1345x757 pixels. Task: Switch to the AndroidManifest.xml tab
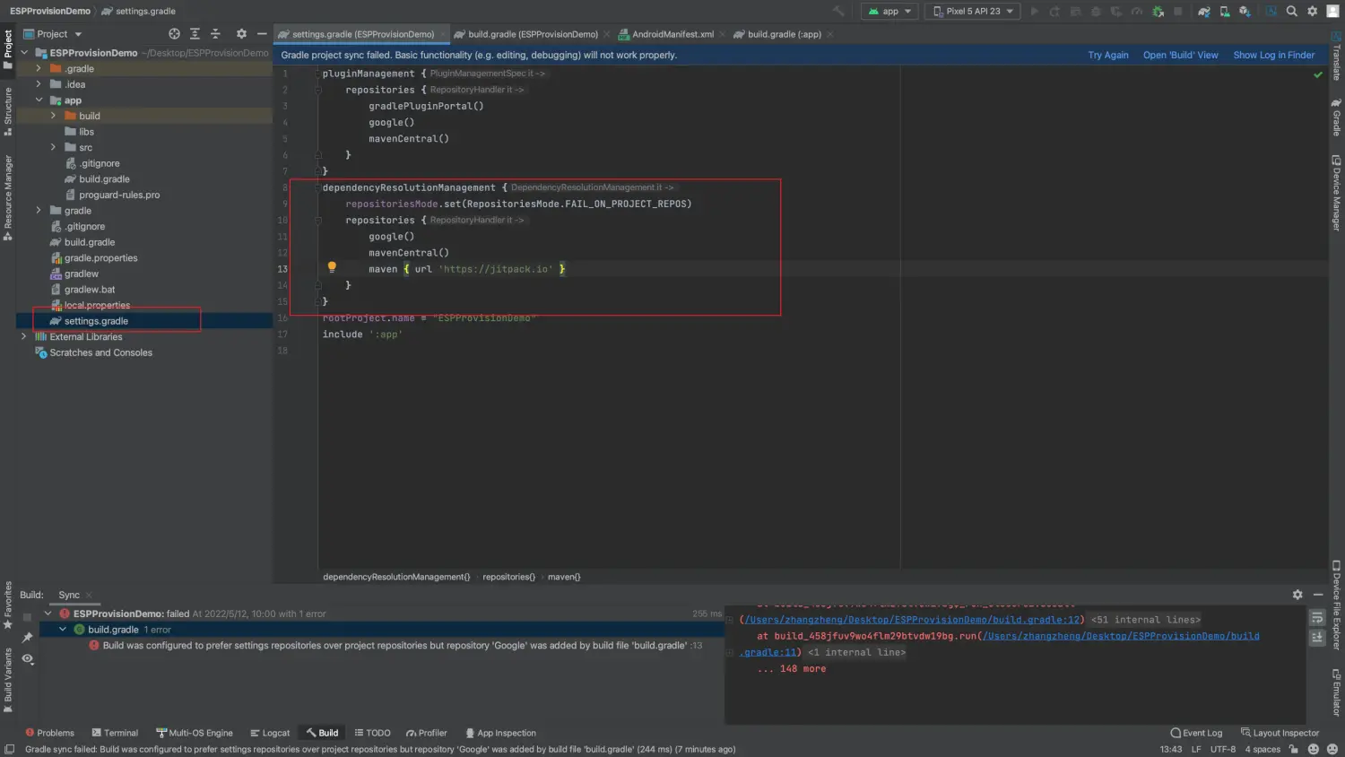[x=672, y=34]
